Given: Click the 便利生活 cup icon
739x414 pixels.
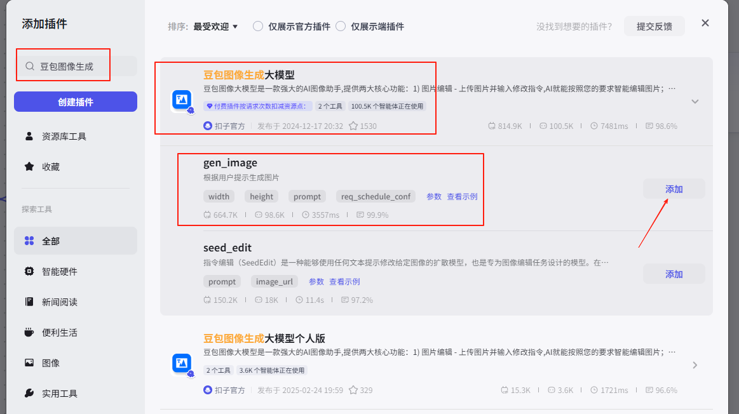Looking at the screenshot, I should pos(29,332).
